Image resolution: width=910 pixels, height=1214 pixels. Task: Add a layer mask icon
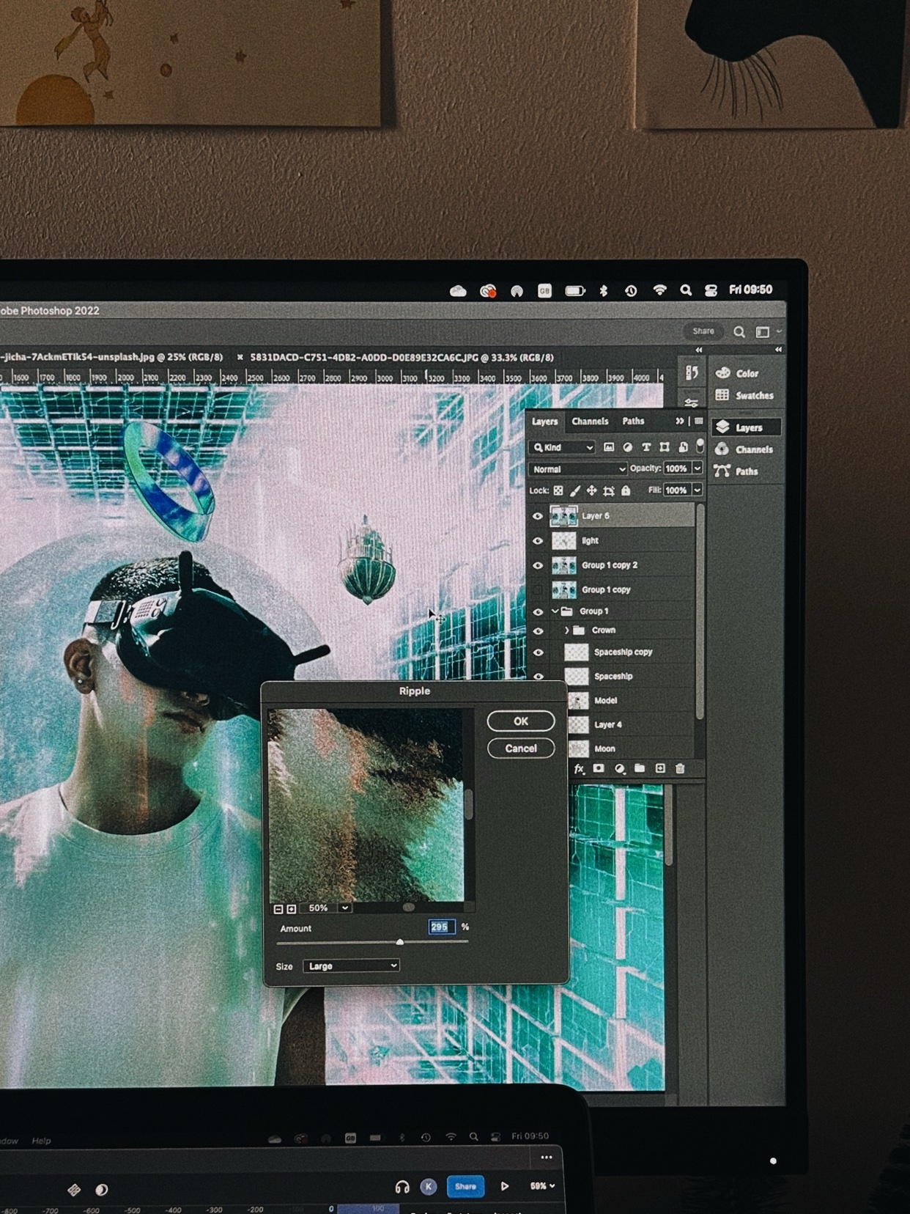(599, 768)
